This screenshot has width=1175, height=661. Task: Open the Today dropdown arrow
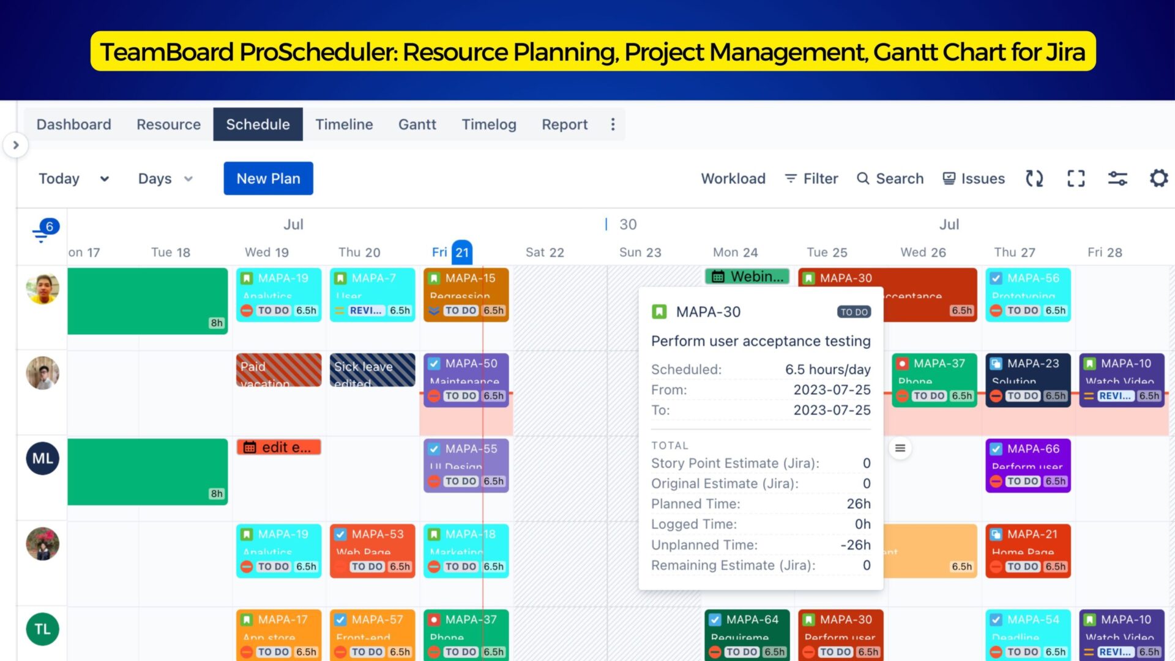(105, 179)
